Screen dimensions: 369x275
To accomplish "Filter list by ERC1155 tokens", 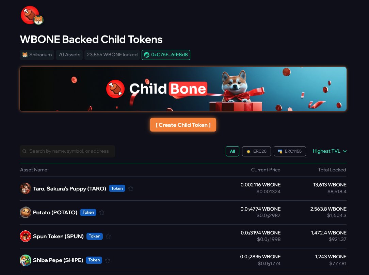I will [290, 151].
